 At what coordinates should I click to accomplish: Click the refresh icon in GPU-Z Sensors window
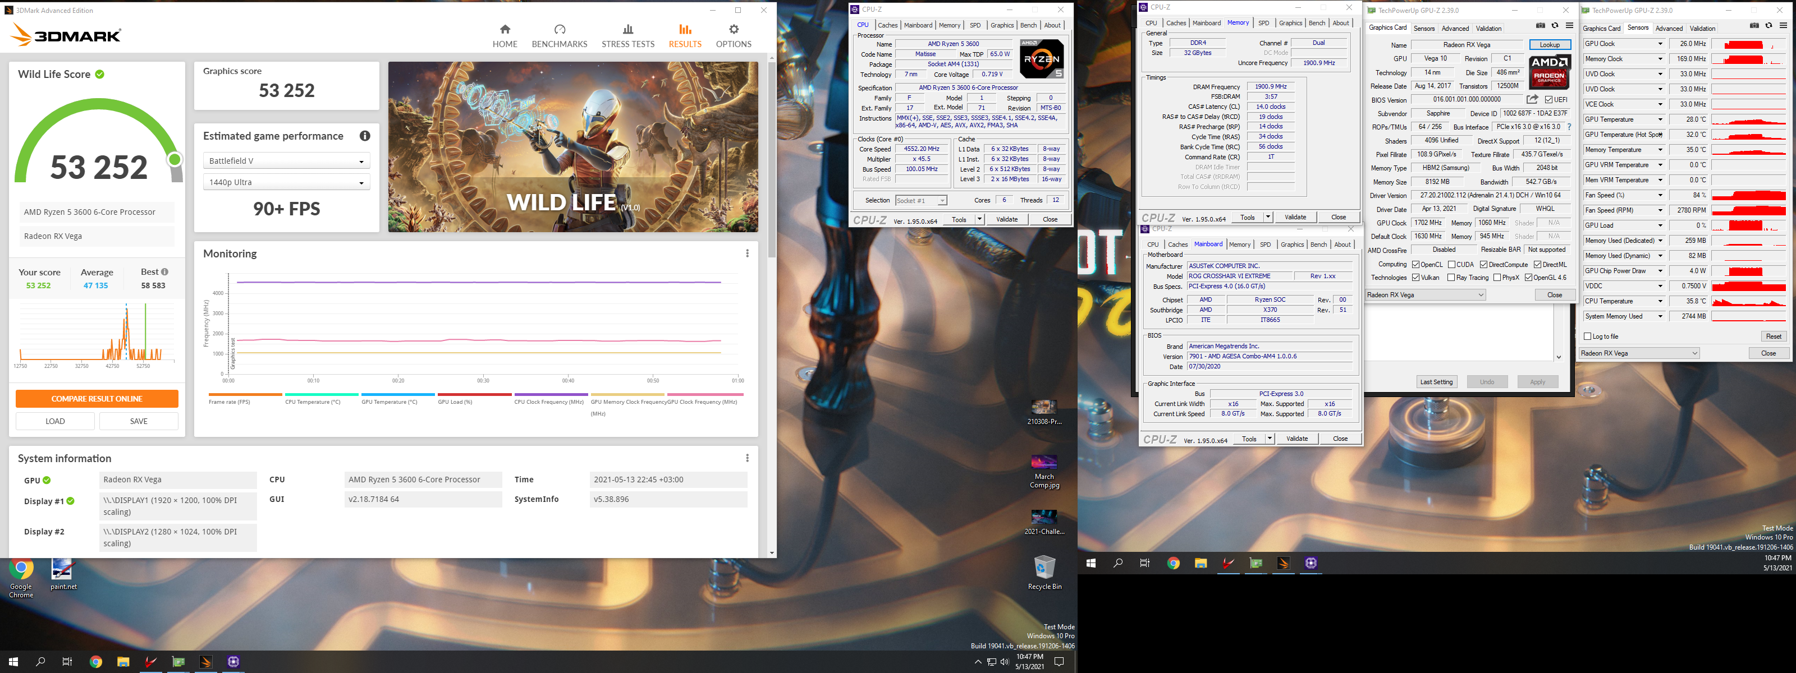click(1769, 26)
